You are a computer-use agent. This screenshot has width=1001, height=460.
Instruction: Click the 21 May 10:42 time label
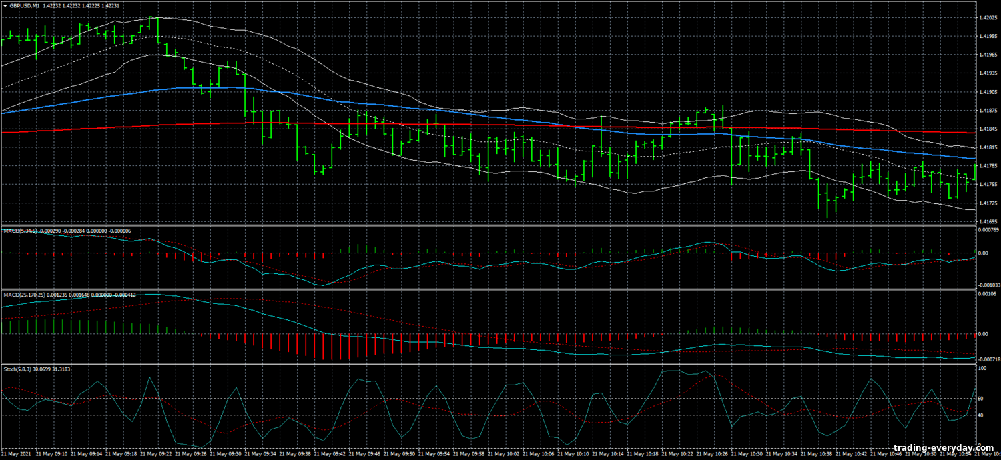[850, 454]
